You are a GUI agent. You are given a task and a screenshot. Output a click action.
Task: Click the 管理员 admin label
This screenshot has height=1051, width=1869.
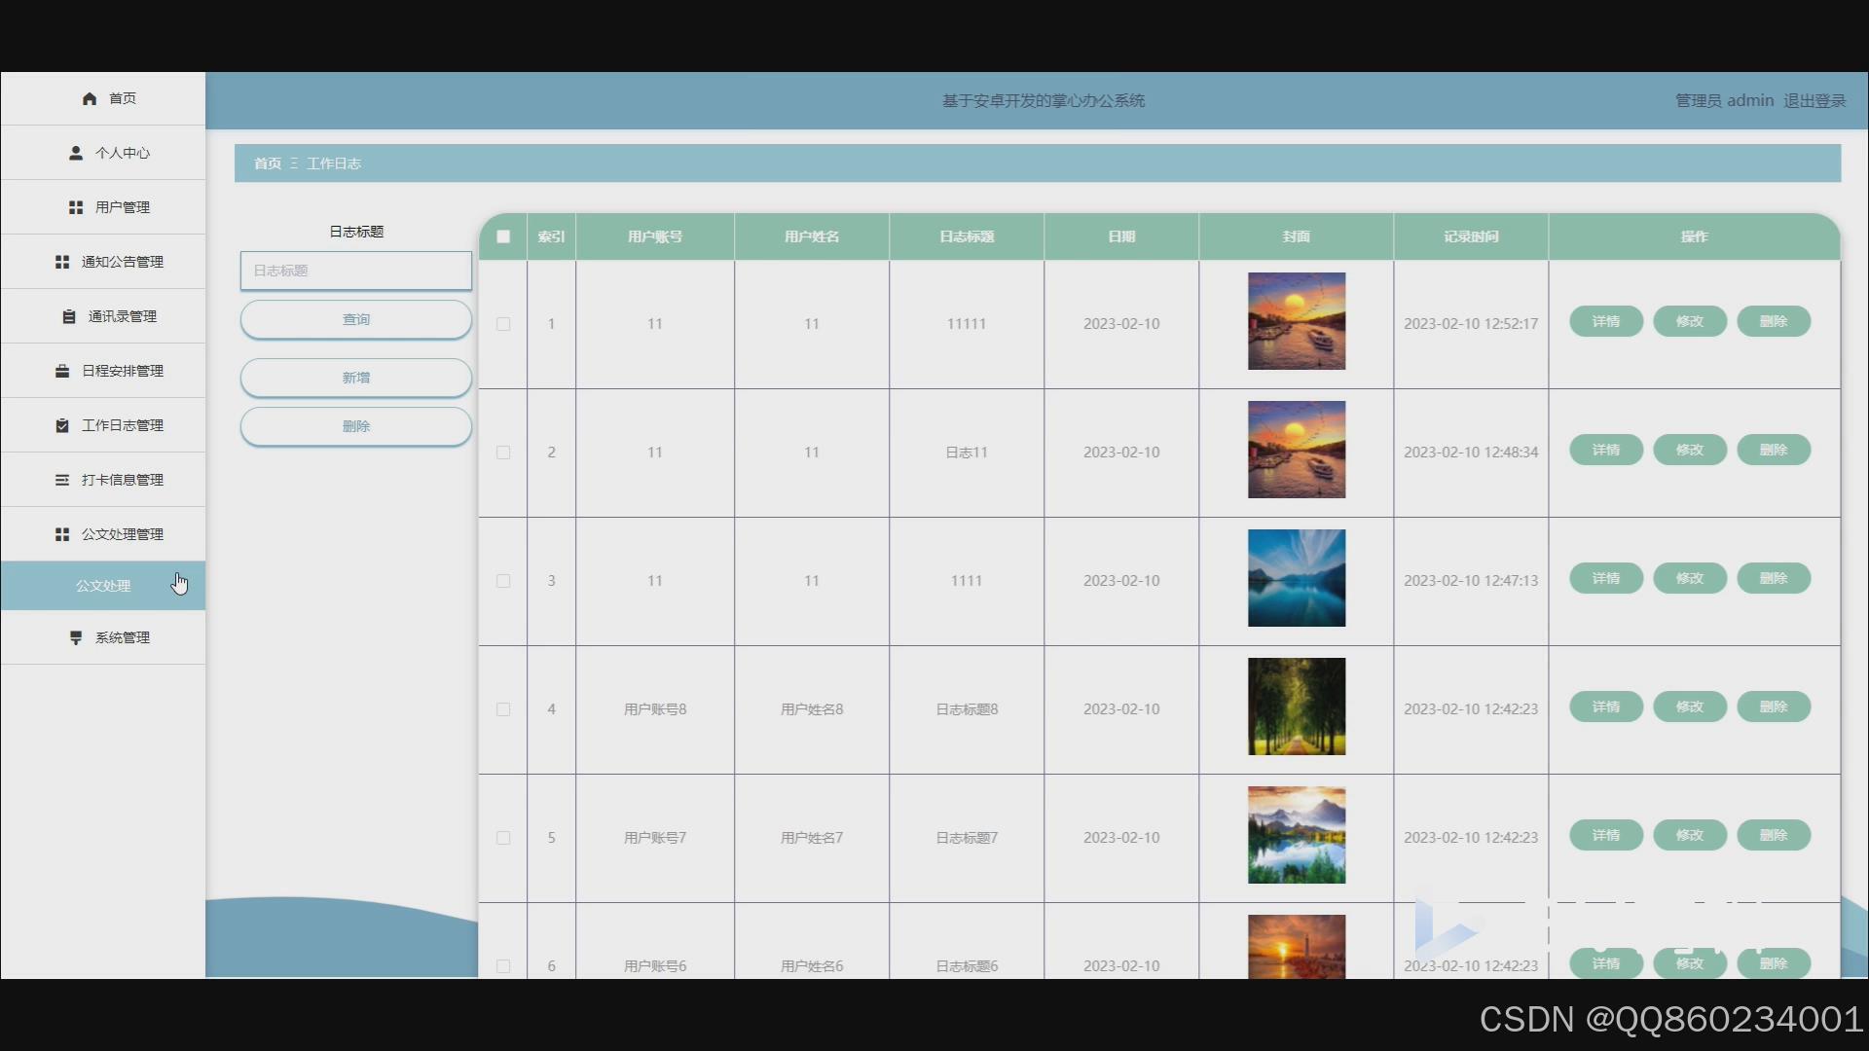pyautogui.click(x=1724, y=100)
